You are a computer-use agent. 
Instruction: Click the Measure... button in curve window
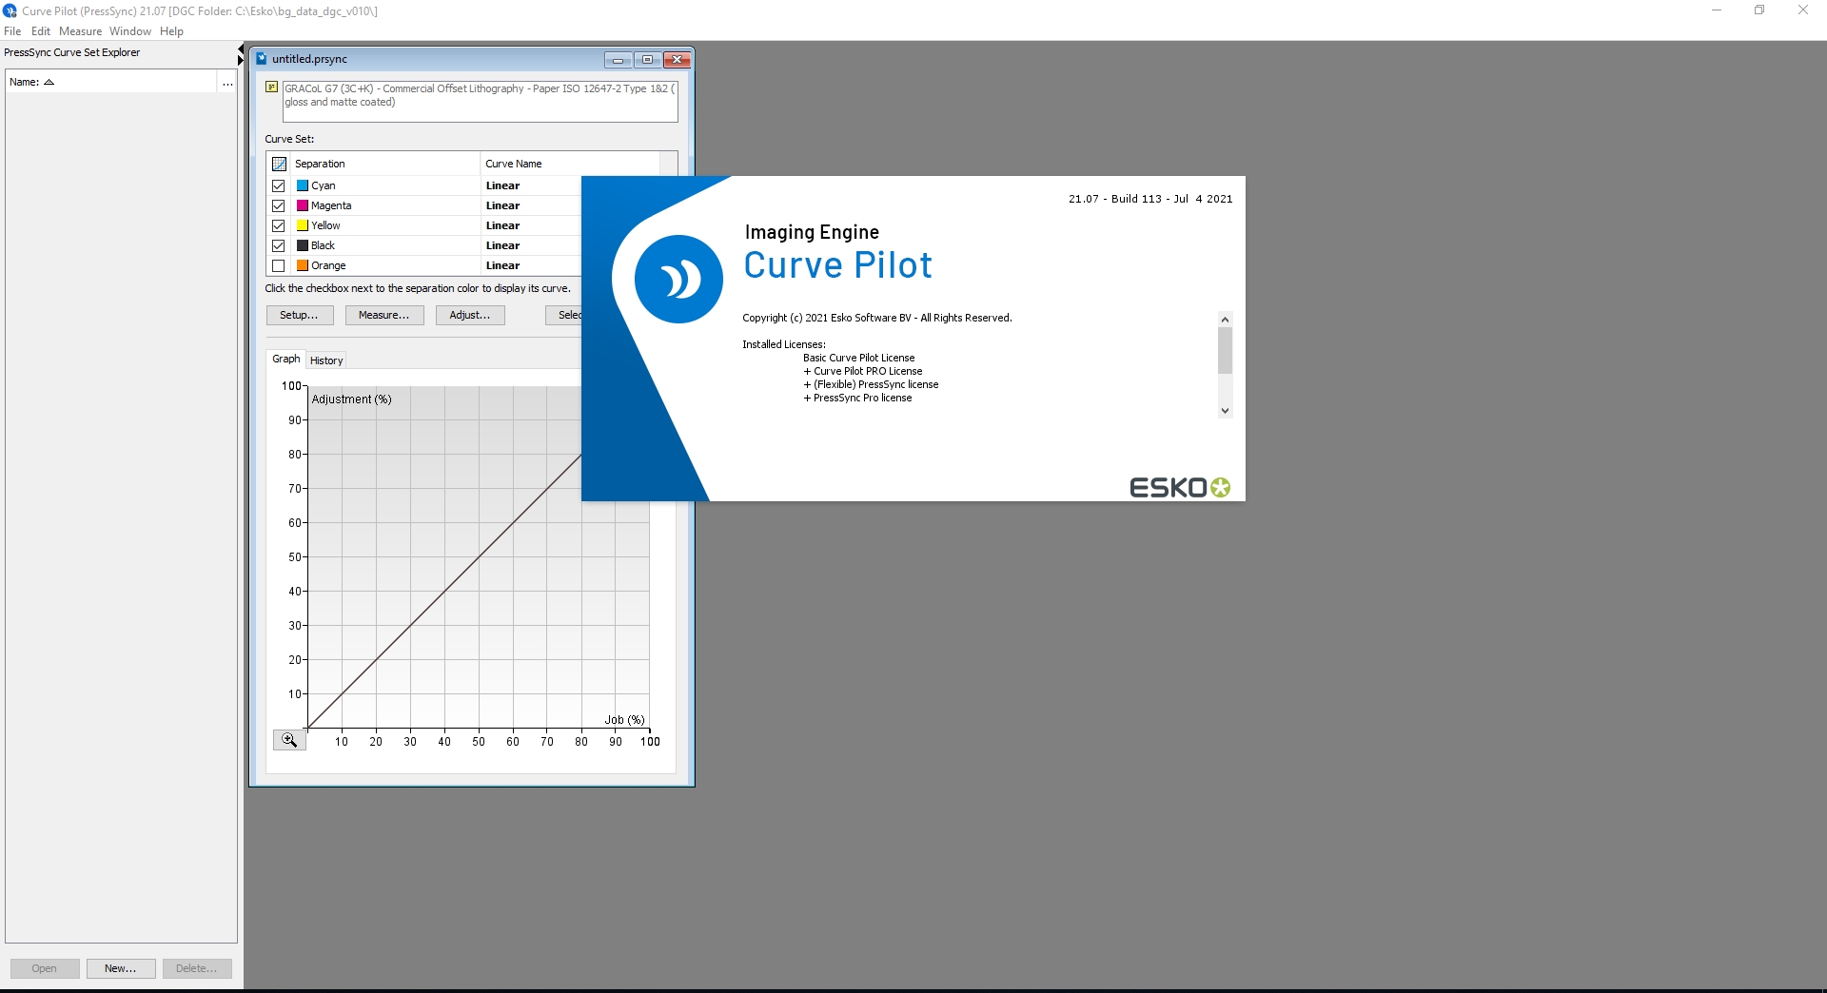[383, 315]
